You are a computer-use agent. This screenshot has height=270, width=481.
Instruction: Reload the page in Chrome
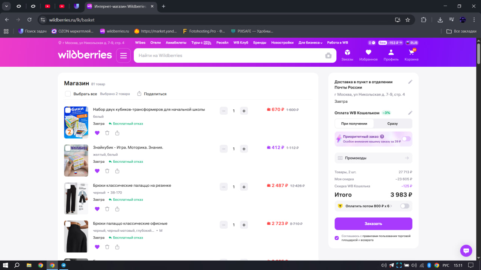[29, 20]
